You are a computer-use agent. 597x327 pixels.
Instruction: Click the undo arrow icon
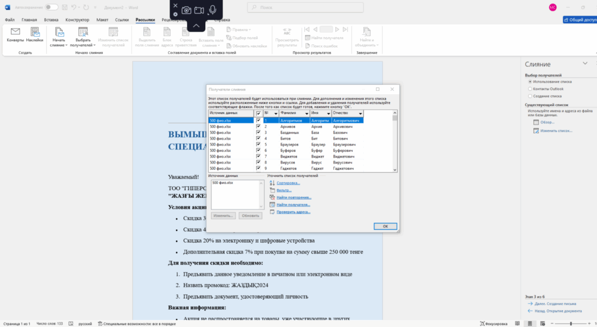74,7
